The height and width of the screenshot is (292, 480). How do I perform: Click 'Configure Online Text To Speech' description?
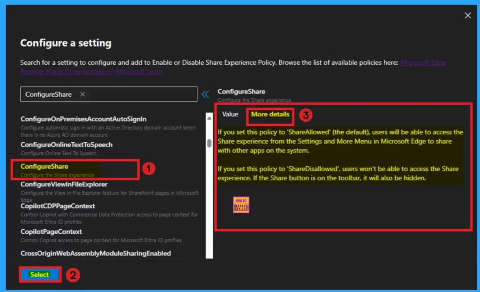[x=59, y=153]
